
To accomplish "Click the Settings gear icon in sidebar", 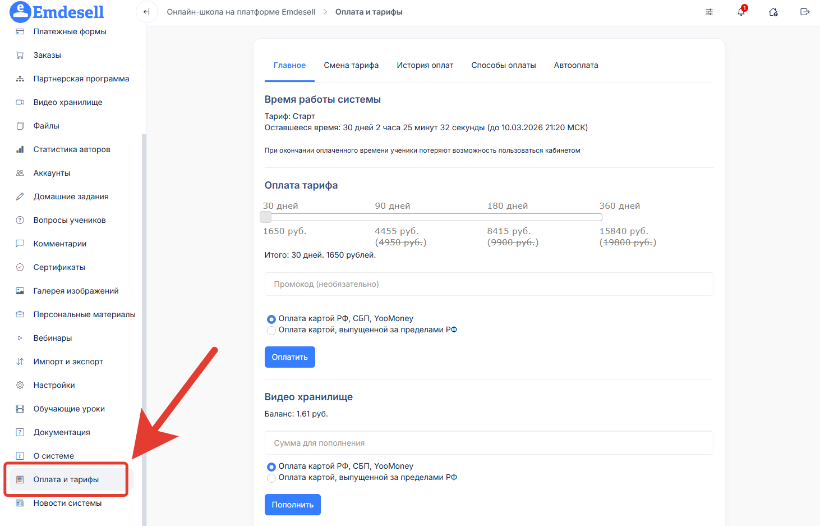I will [x=20, y=385].
